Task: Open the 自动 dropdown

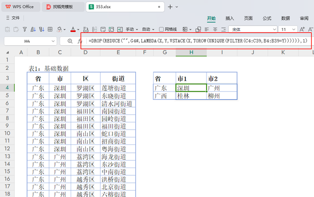Action: (x=148, y=29)
